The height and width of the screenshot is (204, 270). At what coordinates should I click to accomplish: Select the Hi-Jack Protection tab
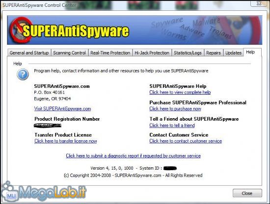pyautogui.click(x=152, y=53)
